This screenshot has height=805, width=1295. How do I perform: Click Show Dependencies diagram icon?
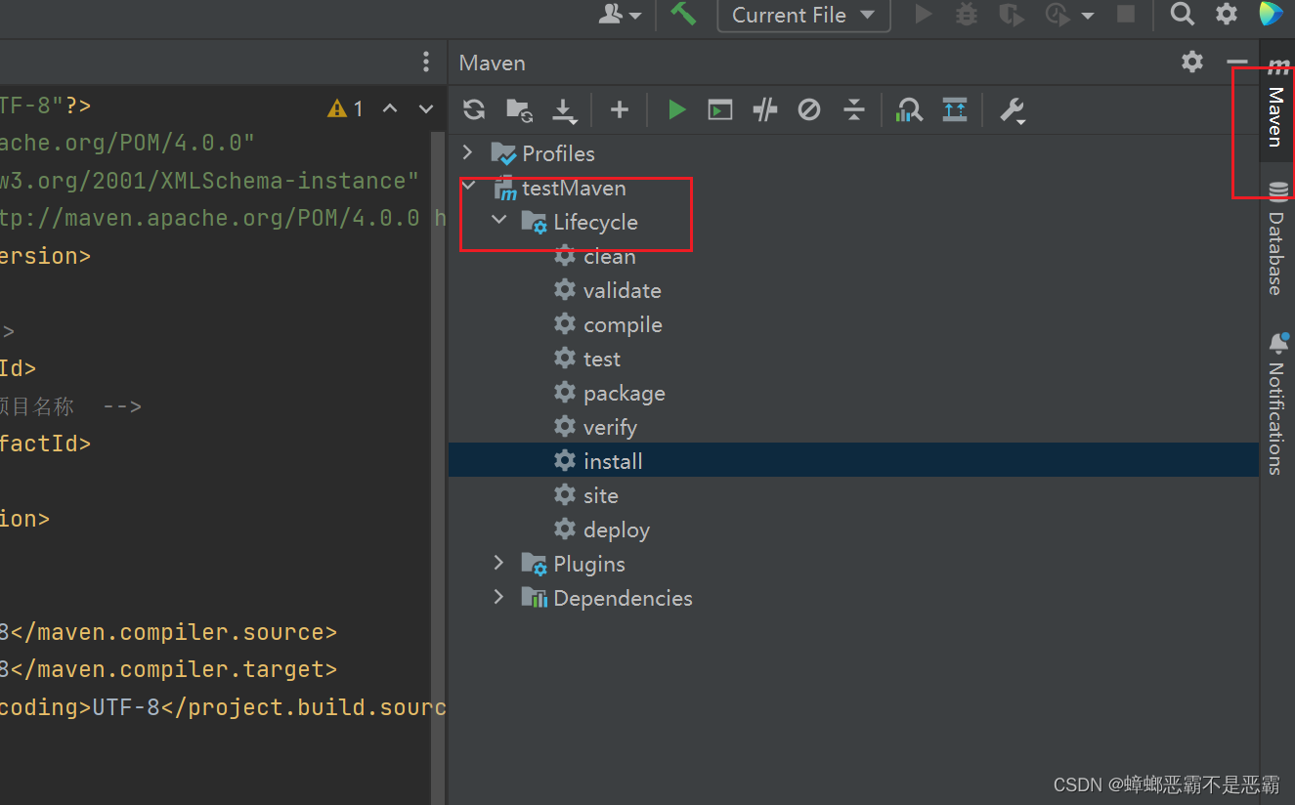point(909,109)
